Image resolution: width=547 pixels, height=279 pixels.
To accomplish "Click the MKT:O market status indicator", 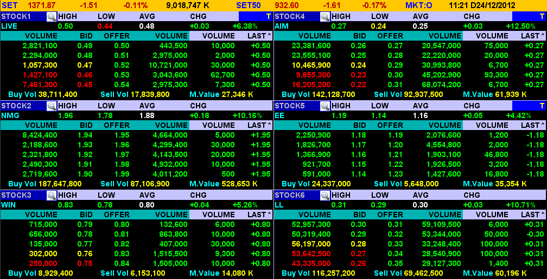I will pyautogui.click(x=418, y=5).
